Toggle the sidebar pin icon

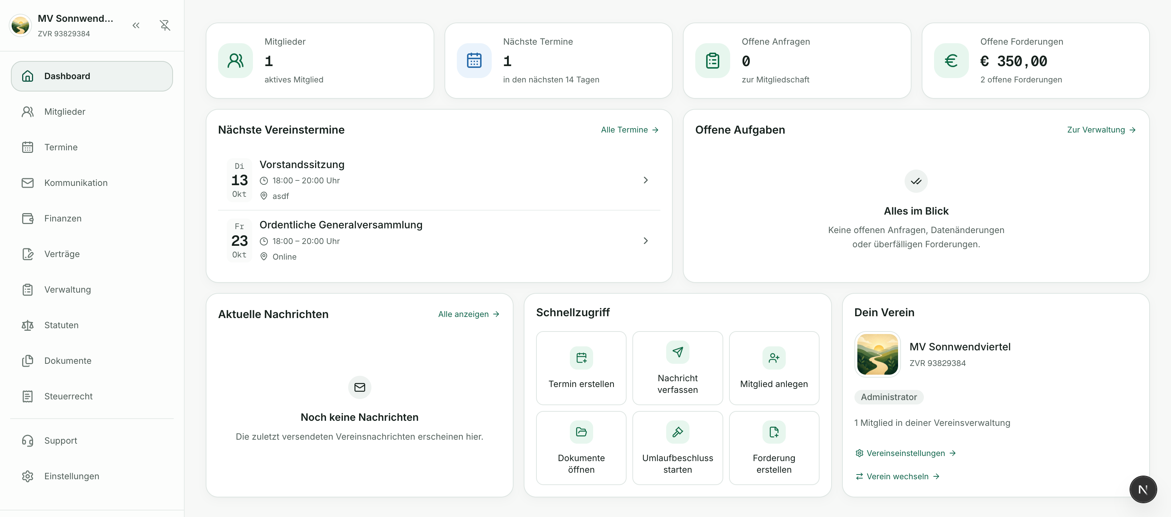(x=165, y=25)
